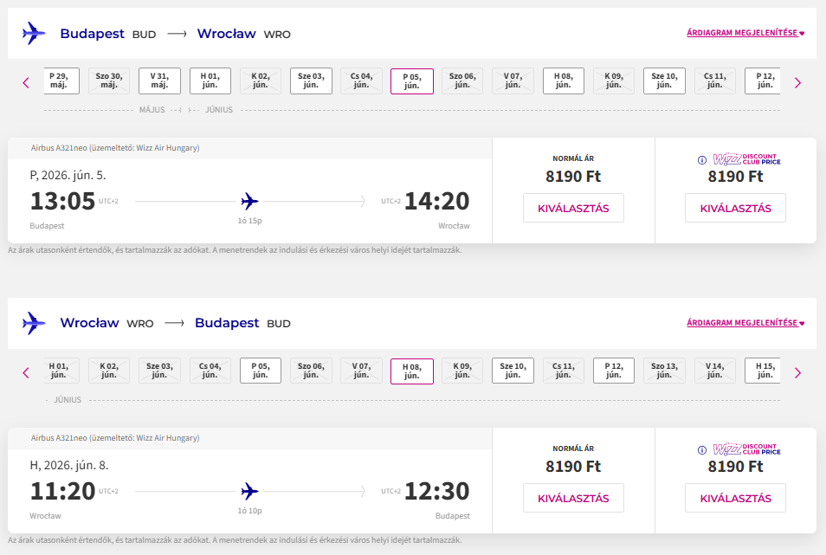This screenshot has width=826, height=555.
Task: Expand return Árdiagram megjelenítése price chart
Action: (745, 323)
